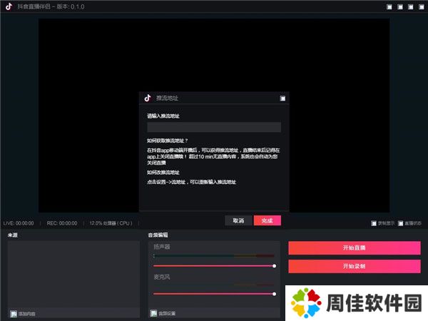428x321 pixels.
Task: Click the 添加内容 icon under sources panel
Action: [x=14, y=313]
